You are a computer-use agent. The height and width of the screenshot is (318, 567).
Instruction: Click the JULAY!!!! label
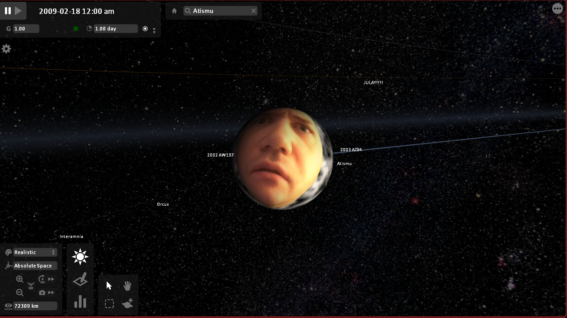tap(373, 83)
